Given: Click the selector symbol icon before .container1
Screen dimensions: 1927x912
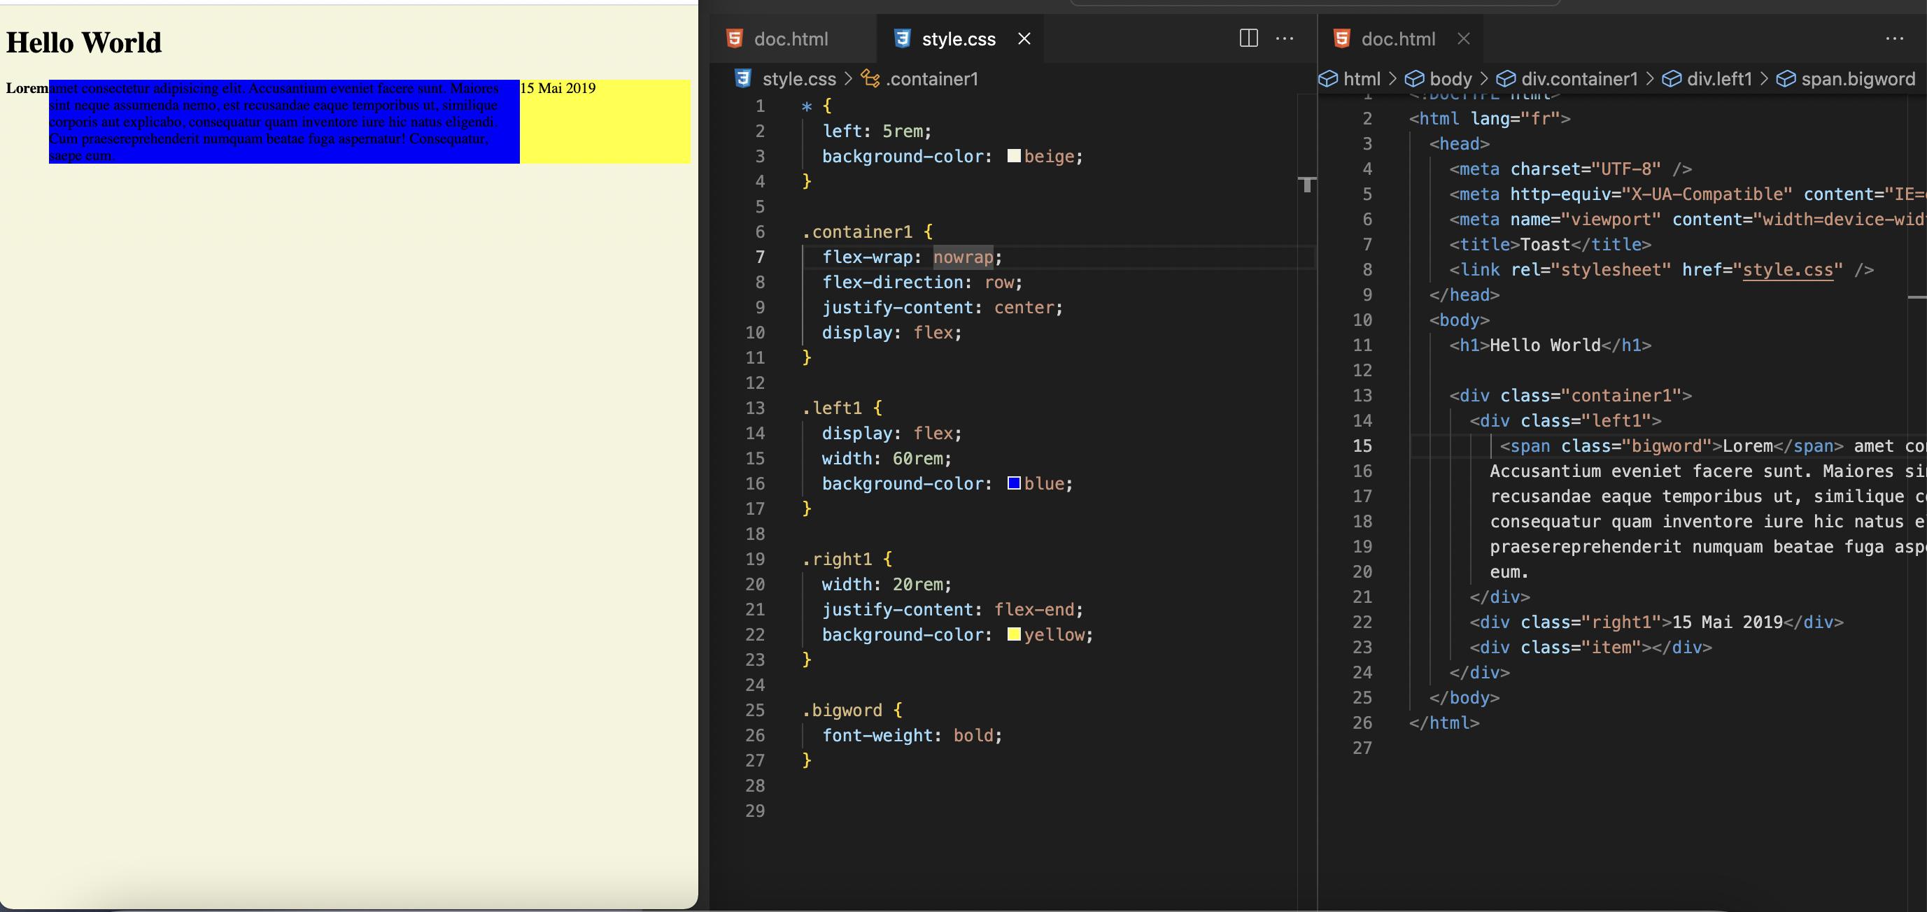Looking at the screenshot, I should 870,78.
